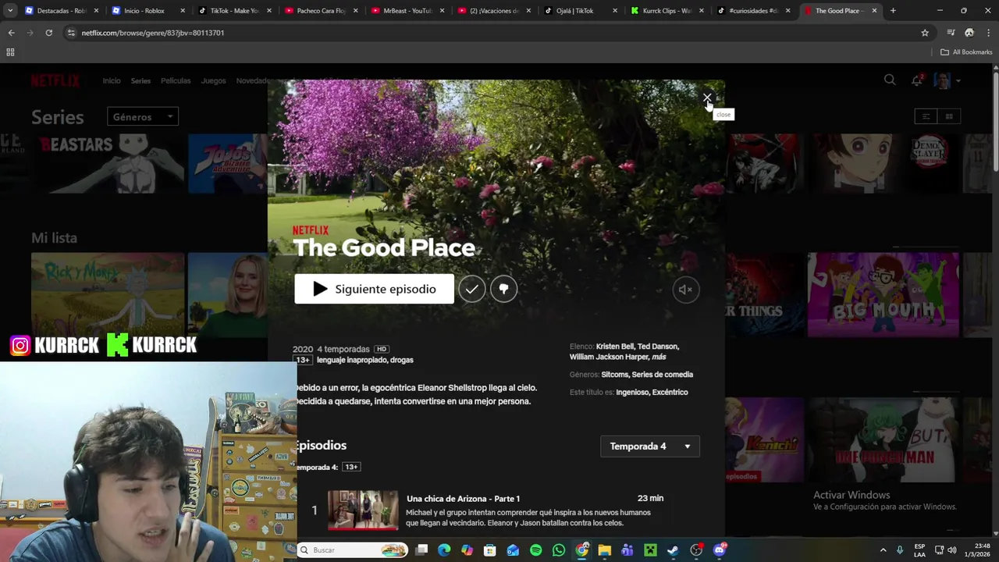Screen dimensions: 999x562
Task: Rate The Good Place with thumbs icon
Action: (x=503, y=289)
